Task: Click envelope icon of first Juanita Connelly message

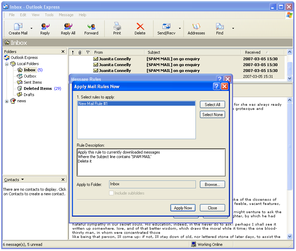Action: click(x=96, y=59)
